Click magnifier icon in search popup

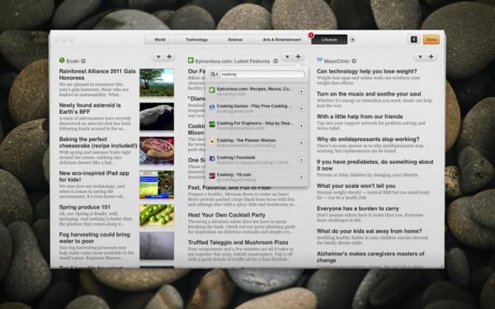pyautogui.click(x=214, y=74)
